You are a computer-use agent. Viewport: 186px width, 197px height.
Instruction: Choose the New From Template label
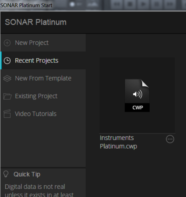pos(43,79)
